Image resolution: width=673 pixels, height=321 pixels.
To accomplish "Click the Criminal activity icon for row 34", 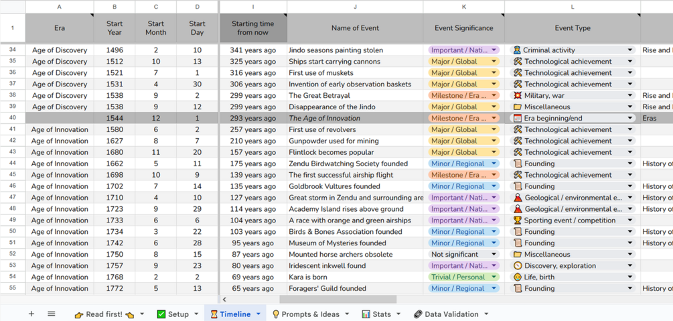I will [x=517, y=50].
